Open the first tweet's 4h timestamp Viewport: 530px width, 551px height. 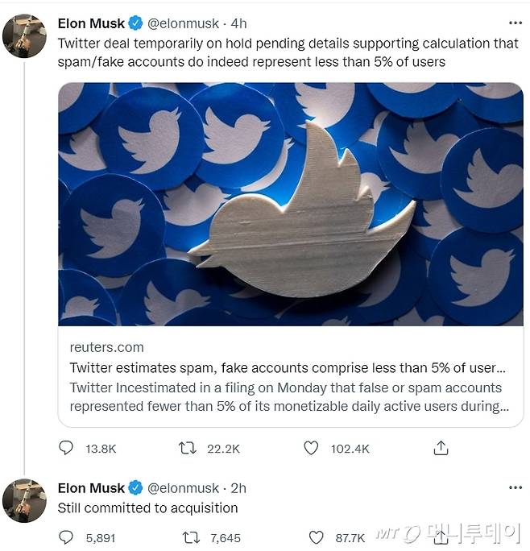tap(239, 23)
